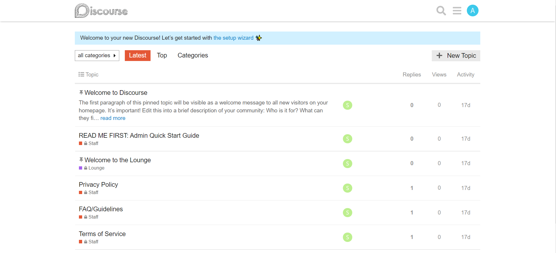Click reply count 1 for FAQ/Guidelines
Image resolution: width=556 pixels, height=253 pixels.
pyautogui.click(x=412, y=212)
